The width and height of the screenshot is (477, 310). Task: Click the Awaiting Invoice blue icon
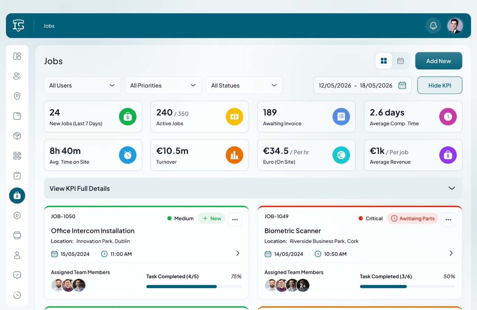(x=341, y=117)
